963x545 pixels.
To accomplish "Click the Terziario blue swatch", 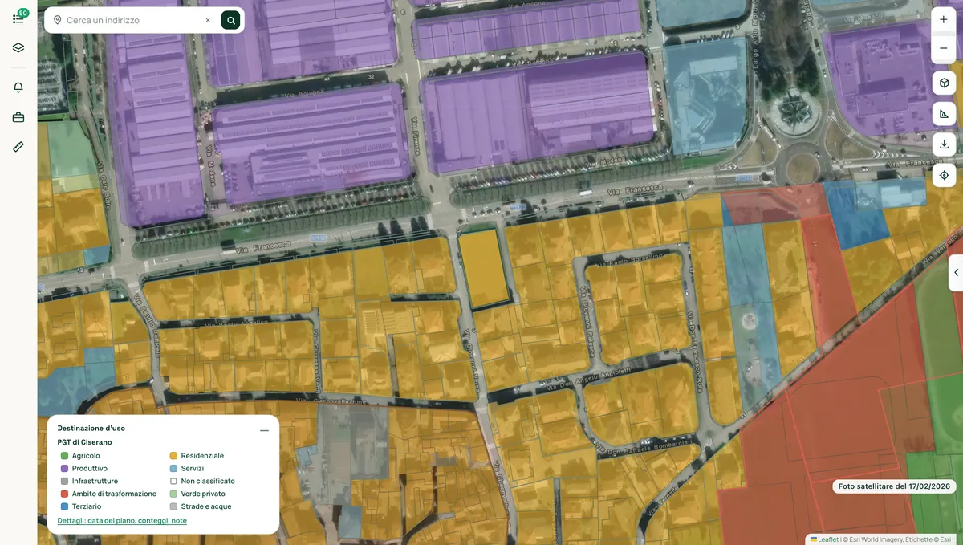I will [64, 507].
